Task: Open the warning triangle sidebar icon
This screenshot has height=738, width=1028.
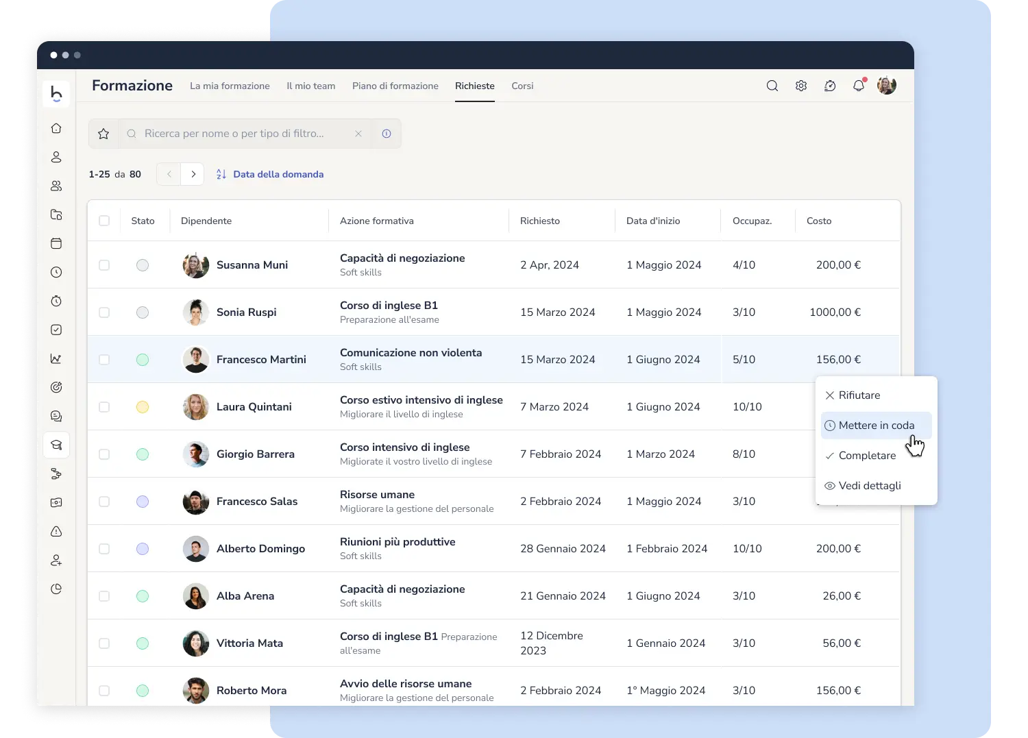Action: [x=56, y=531]
